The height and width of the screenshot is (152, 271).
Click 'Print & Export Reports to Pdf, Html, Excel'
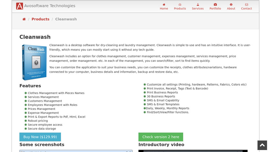(56, 117)
